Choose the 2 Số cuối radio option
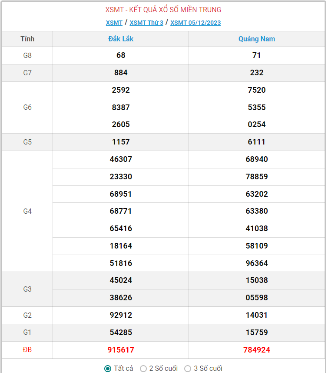Image resolution: width=328 pixels, height=373 pixels. point(143,369)
